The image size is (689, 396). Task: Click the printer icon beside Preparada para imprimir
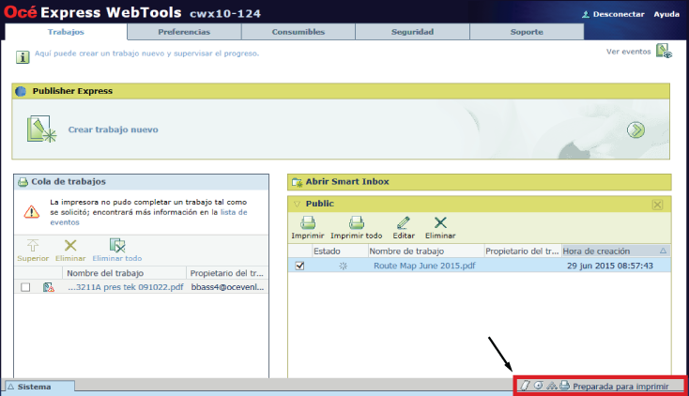tap(565, 386)
